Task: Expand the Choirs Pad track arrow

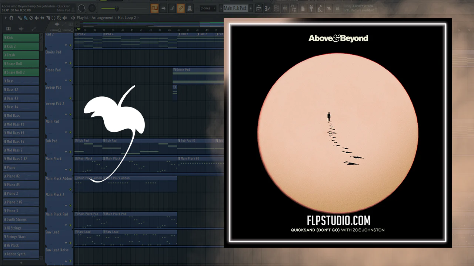Action: click(66, 63)
